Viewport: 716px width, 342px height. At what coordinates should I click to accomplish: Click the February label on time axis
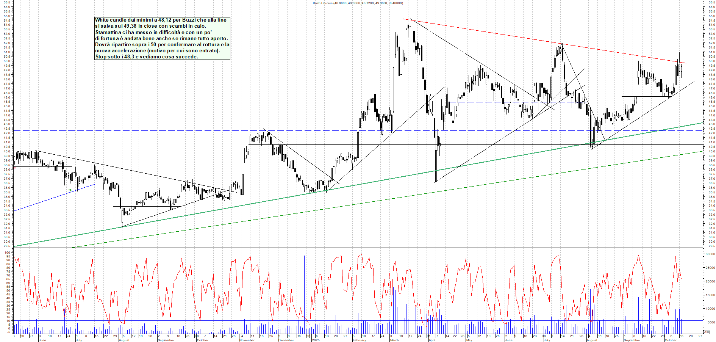[359, 340]
